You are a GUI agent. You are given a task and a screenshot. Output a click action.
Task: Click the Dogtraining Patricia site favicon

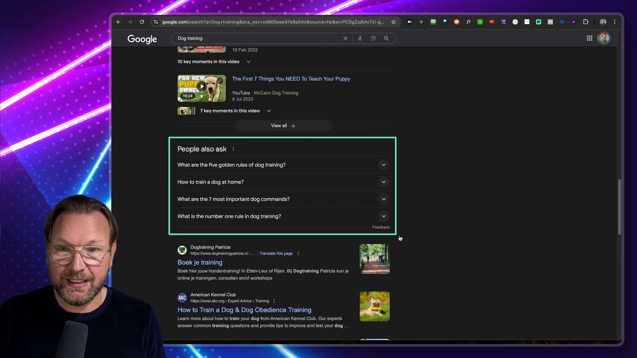click(182, 250)
